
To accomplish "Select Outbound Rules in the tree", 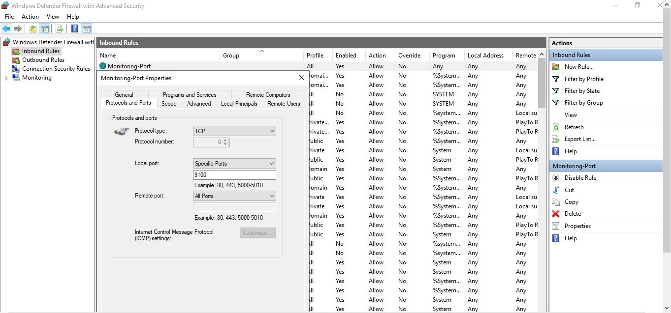I will coord(43,60).
